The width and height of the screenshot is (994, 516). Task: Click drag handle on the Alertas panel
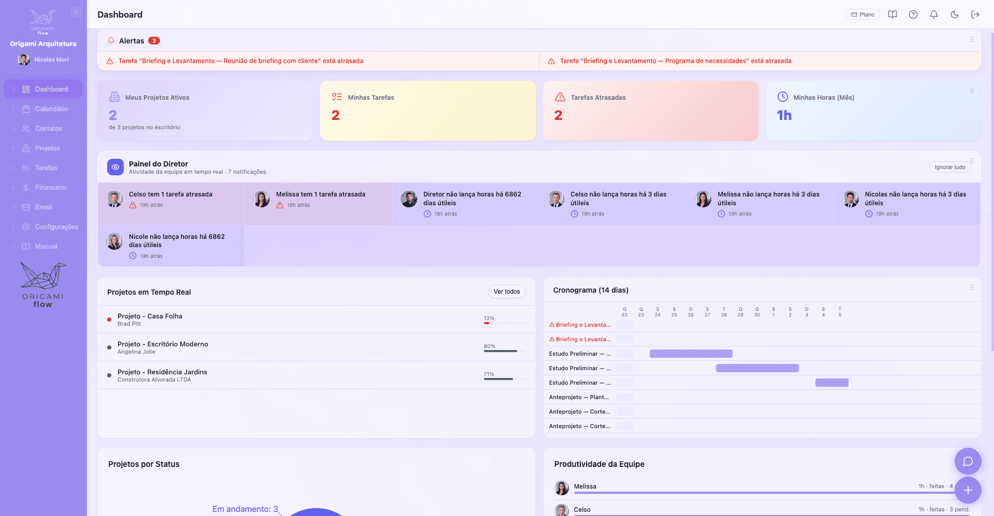(972, 40)
